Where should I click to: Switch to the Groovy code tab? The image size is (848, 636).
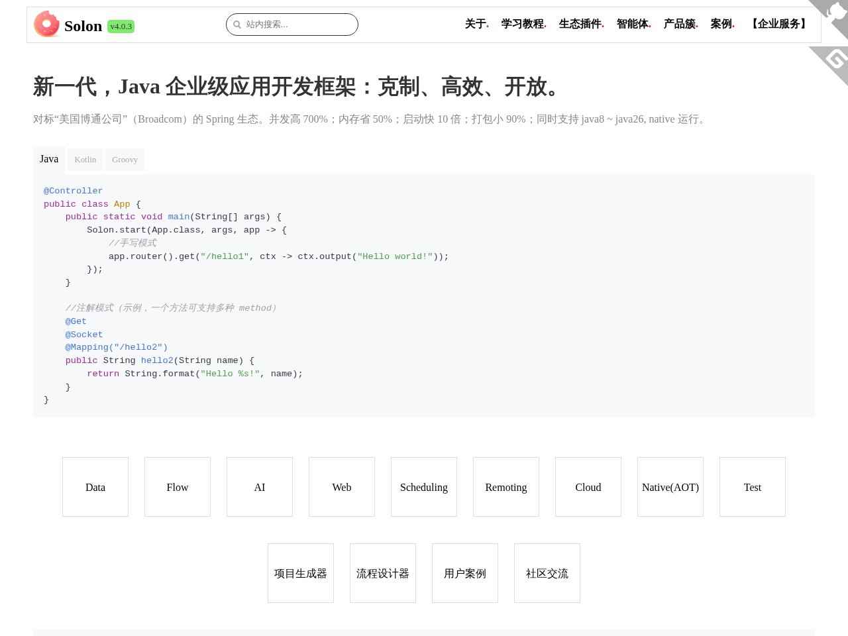(125, 160)
